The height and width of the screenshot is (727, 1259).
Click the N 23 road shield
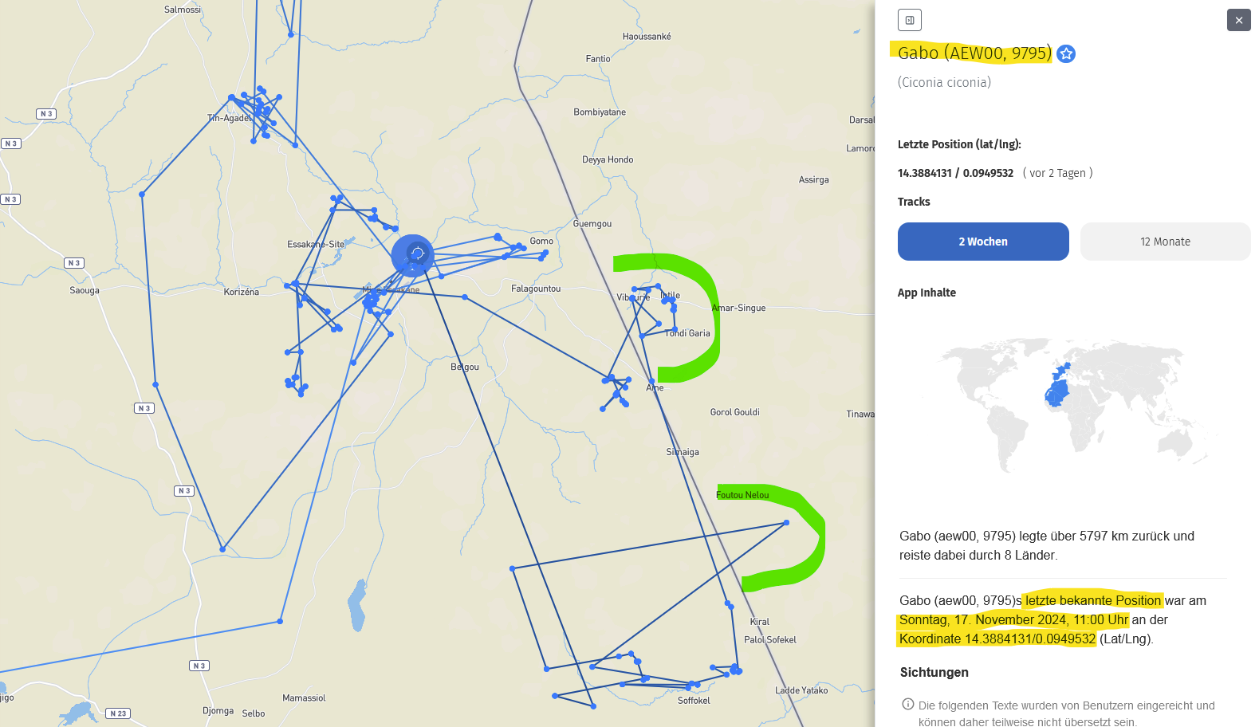[x=118, y=713]
